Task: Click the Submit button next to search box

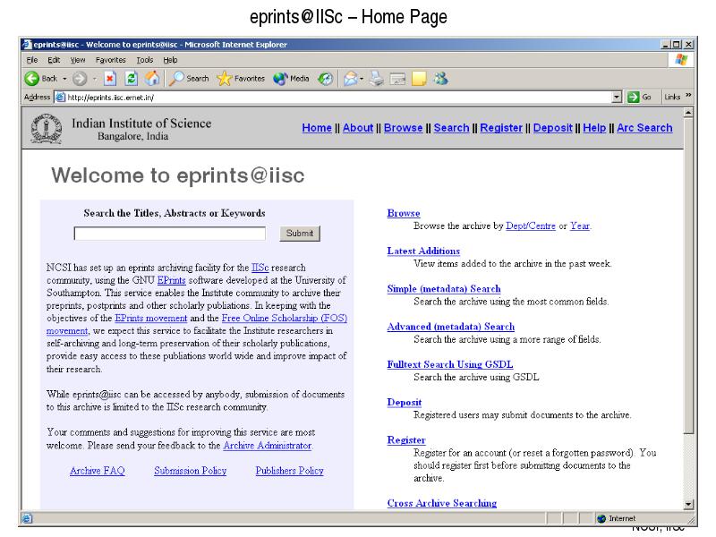Action: coord(300,234)
